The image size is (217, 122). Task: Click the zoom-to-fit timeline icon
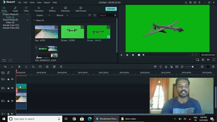click(177, 67)
